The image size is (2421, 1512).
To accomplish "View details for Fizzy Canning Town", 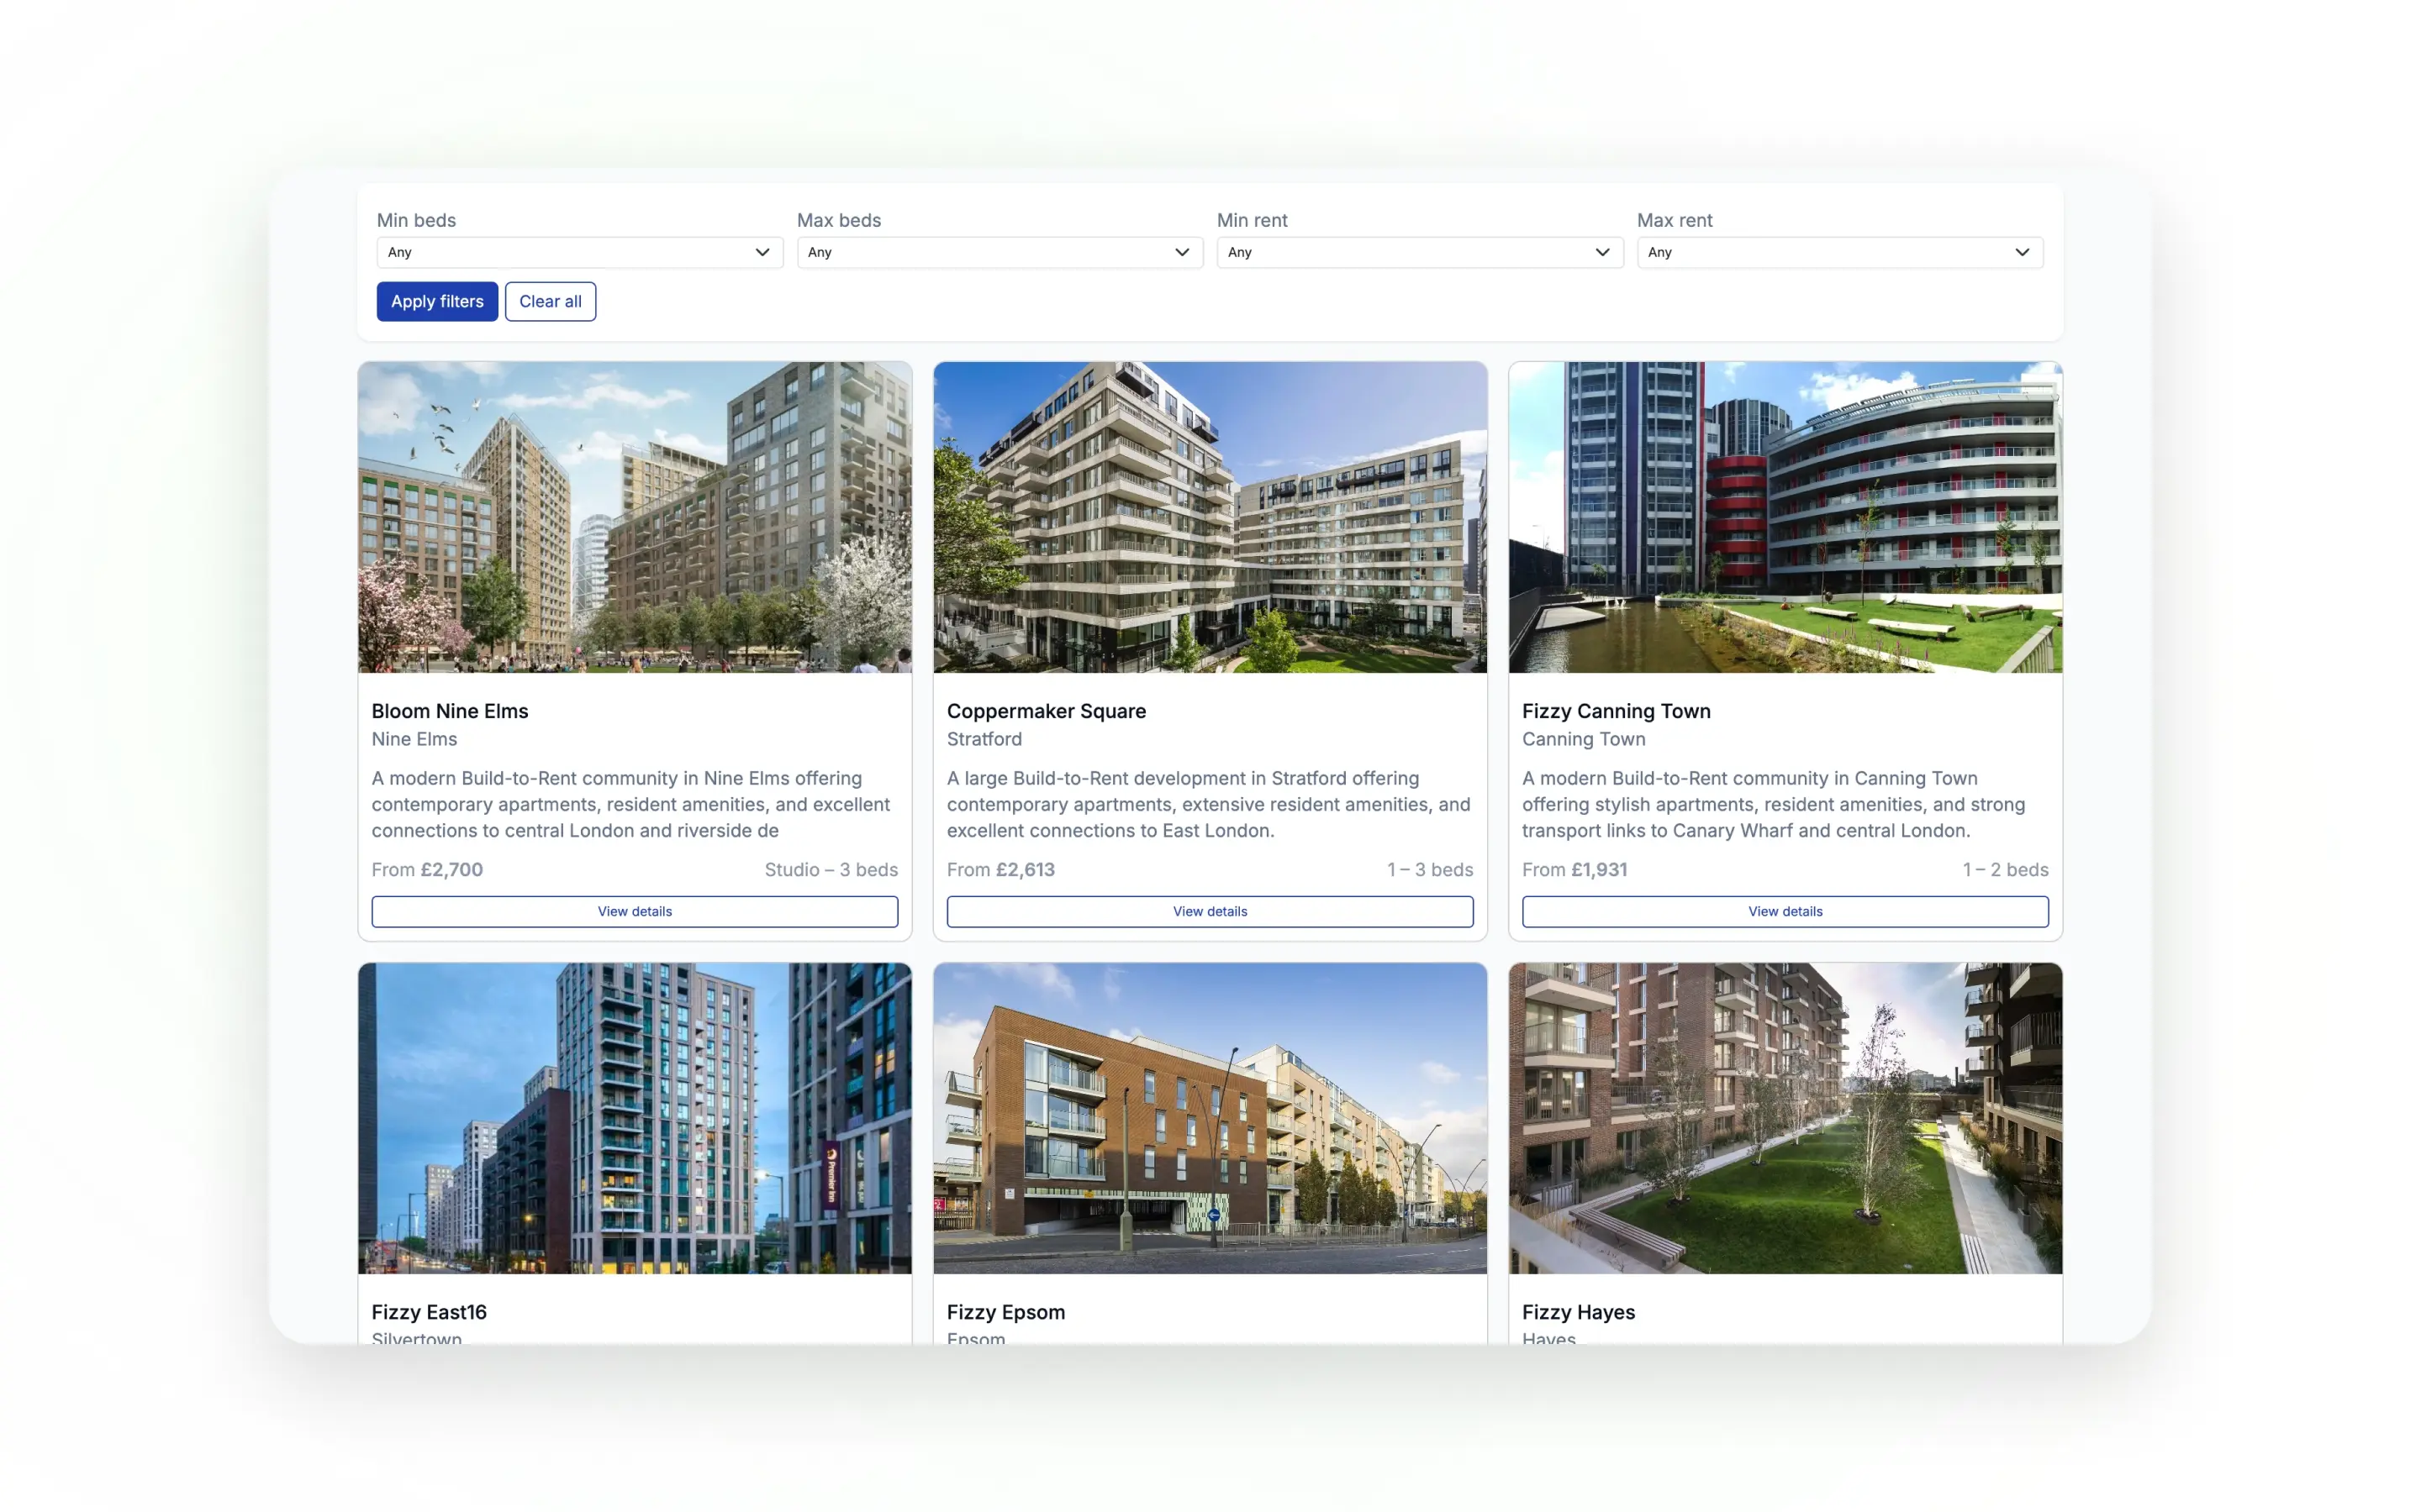I will point(1785,911).
